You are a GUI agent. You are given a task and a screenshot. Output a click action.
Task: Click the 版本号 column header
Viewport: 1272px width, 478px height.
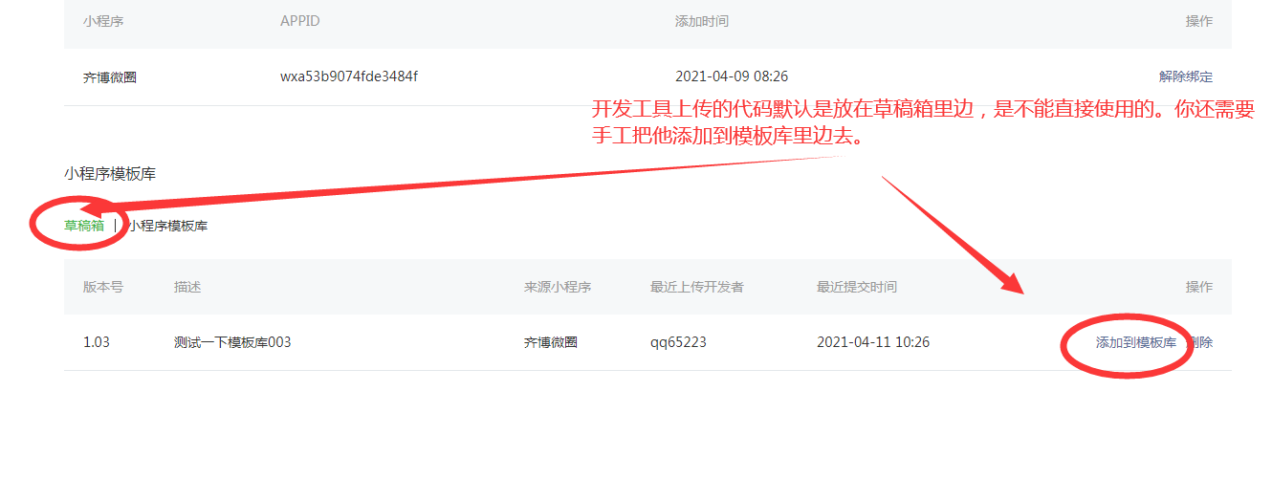[103, 287]
